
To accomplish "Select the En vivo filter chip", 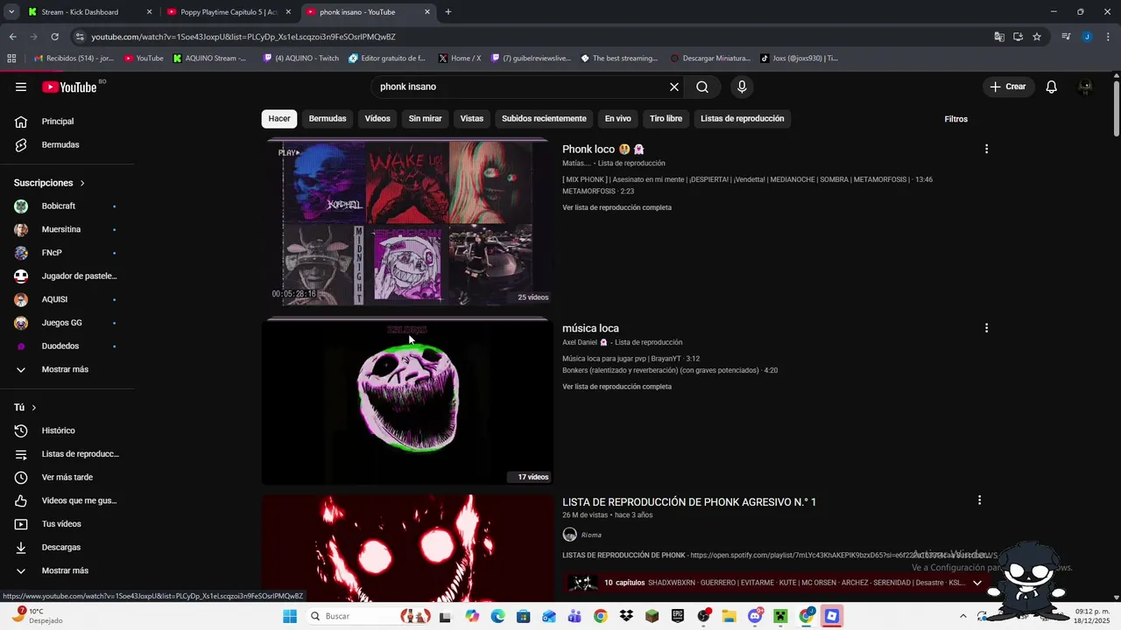I will (618, 119).
